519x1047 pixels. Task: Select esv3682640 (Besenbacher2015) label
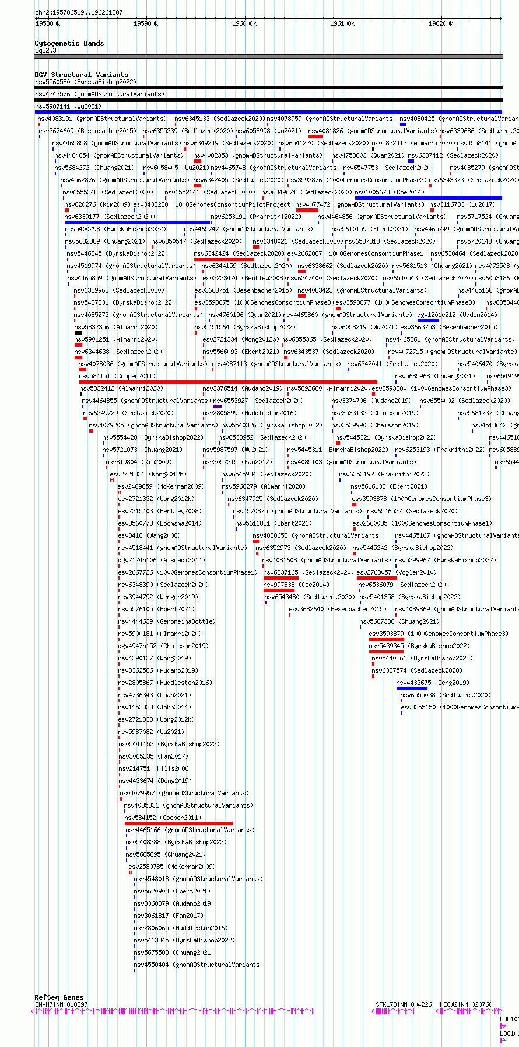click(338, 610)
